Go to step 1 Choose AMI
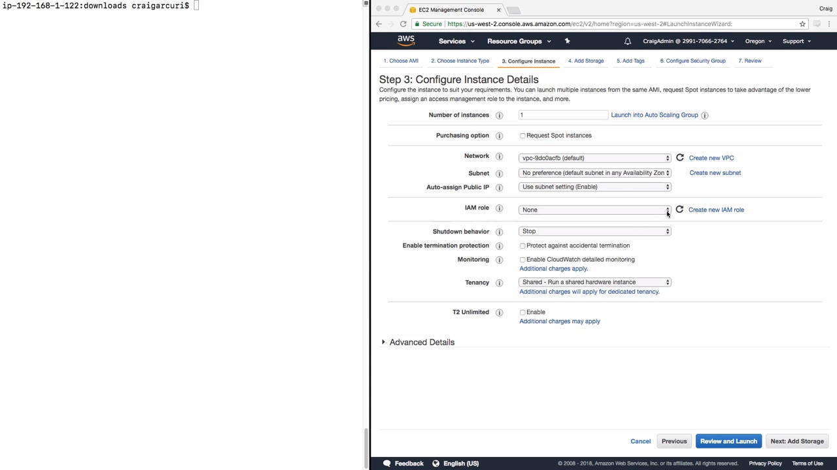This screenshot has height=470, width=837. pyautogui.click(x=401, y=61)
